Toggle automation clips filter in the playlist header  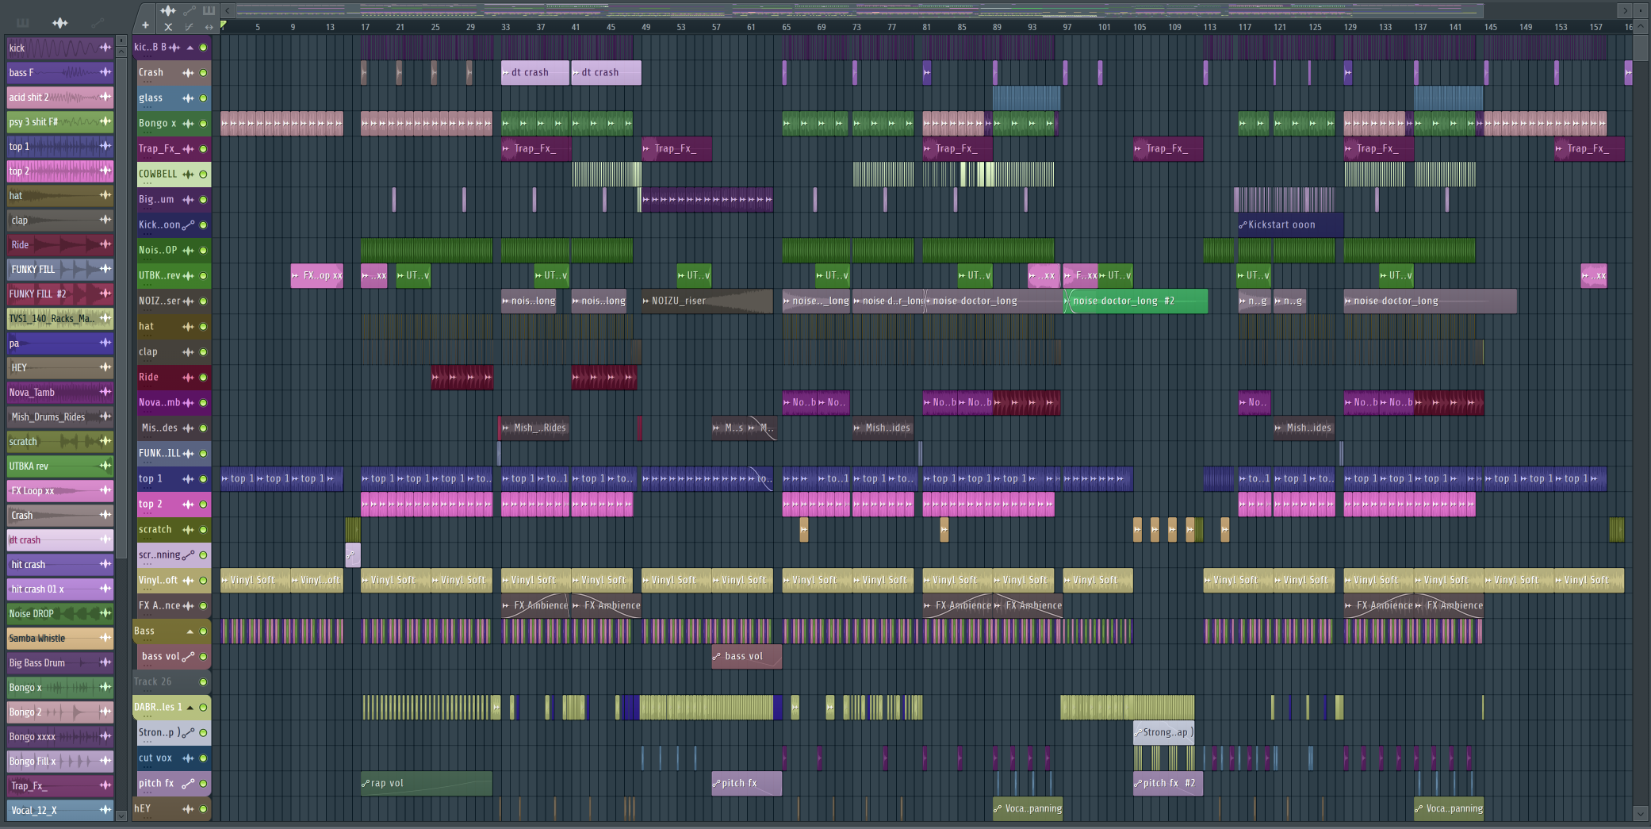(x=189, y=10)
